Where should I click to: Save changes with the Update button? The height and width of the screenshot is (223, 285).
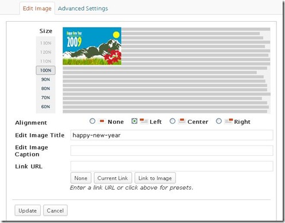click(28, 210)
